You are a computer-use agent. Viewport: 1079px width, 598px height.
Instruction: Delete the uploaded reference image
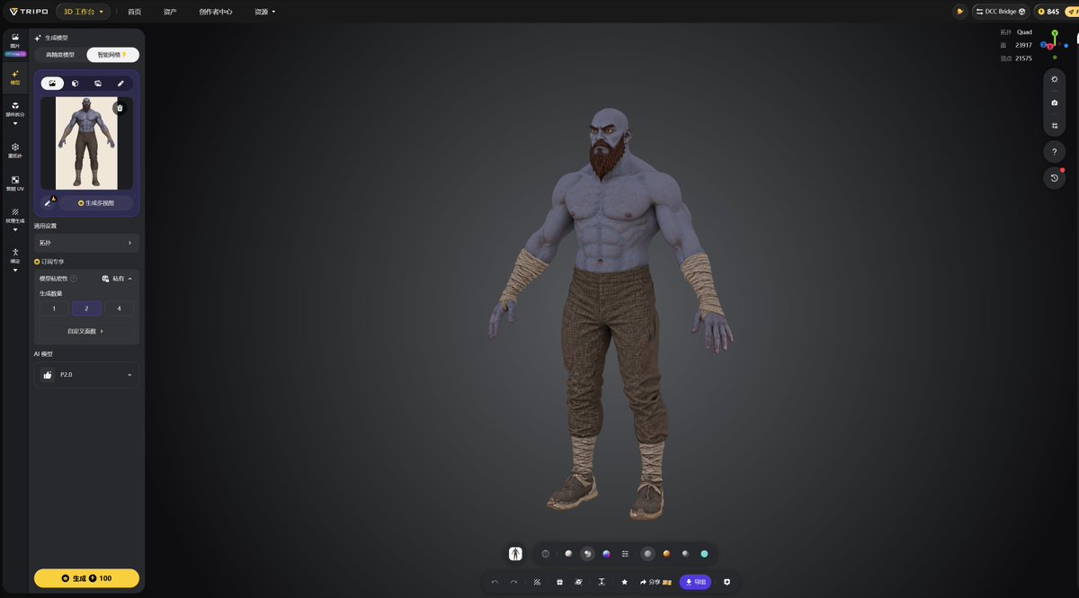click(120, 108)
